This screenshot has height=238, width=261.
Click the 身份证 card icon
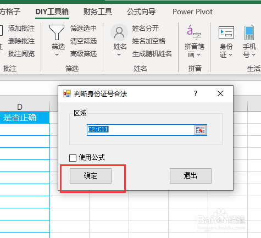[x=226, y=32]
